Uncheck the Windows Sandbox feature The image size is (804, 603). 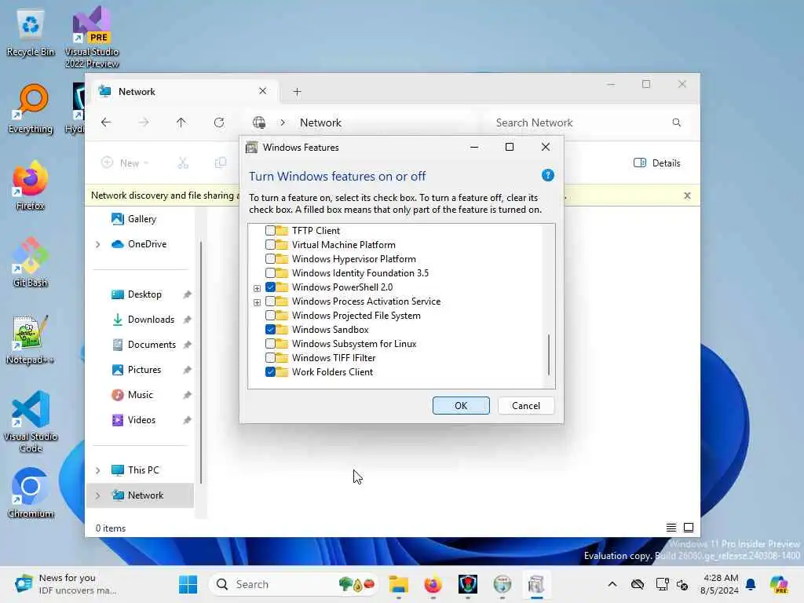pos(270,330)
